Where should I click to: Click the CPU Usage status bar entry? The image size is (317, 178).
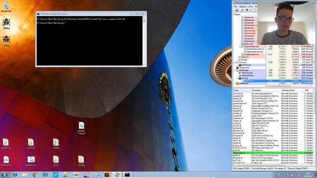(x=242, y=168)
